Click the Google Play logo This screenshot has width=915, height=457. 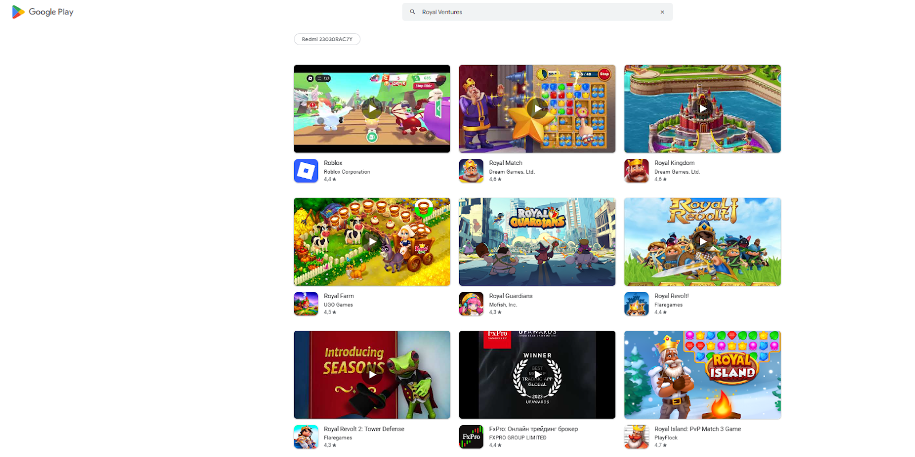pyautogui.click(x=43, y=12)
